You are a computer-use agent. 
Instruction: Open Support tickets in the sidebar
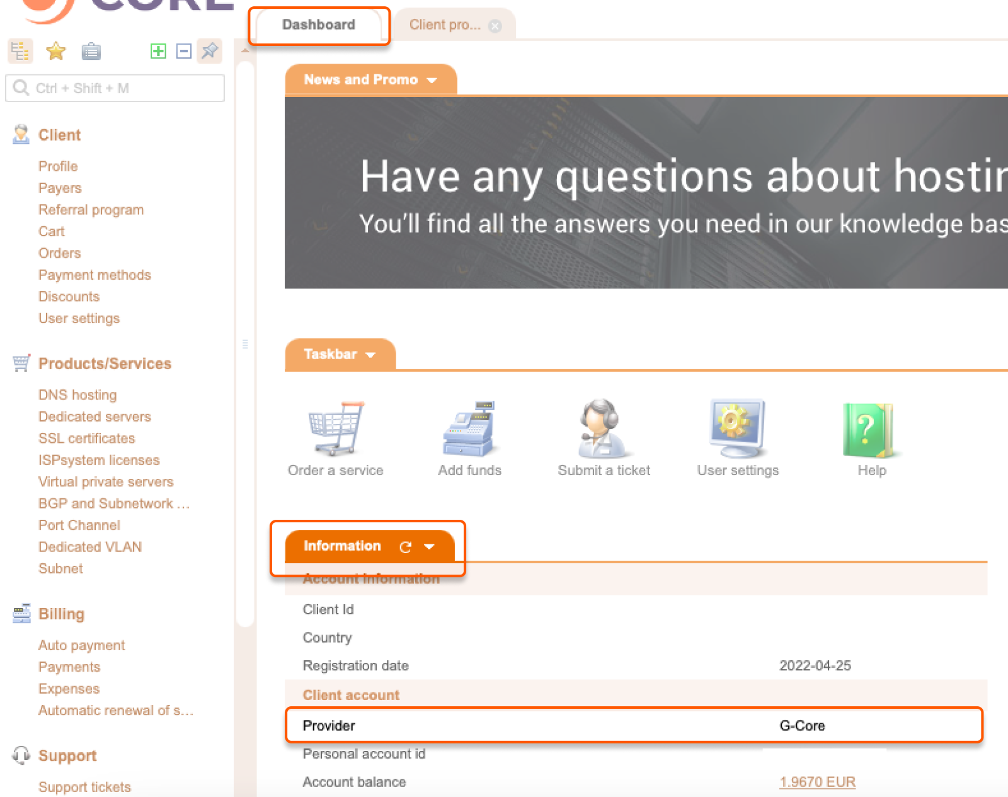pyautogui.click(x=84, y=786)
